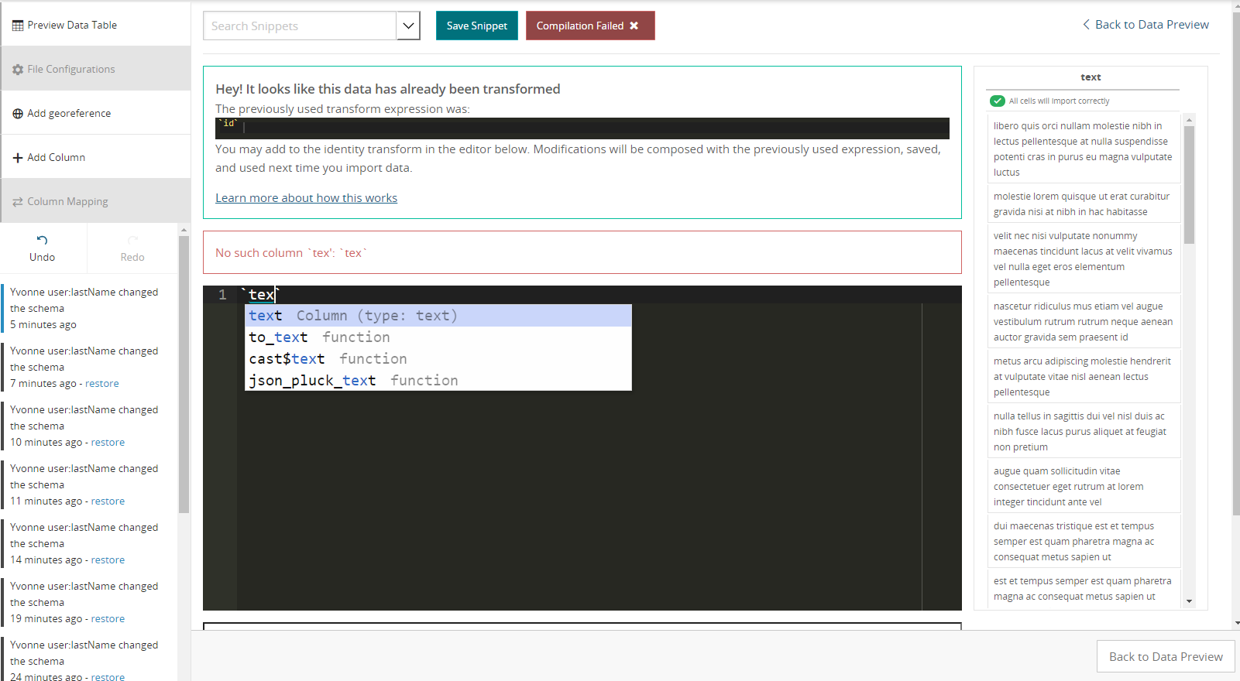
Task: Click the 'text' column header in preview
Action: click(x=1091, y=77)
